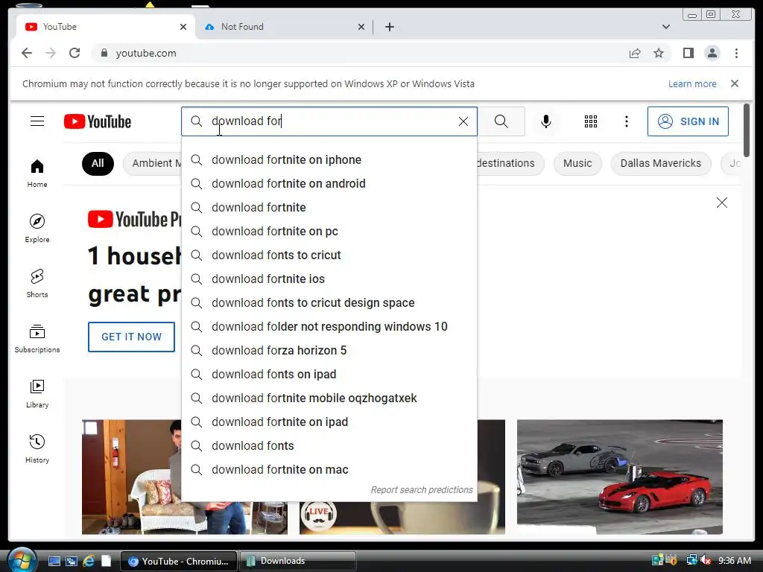This screenshot has height=572, width=763.
Task: Click the YouTube logo
Action: 98,121
